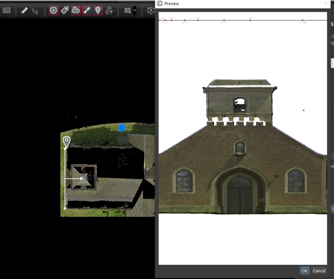This screenshot has width=334, height=279.
Task: Expand the selection mode dropdown arrow
Action: pyautogui.click(x=135, y=10)
